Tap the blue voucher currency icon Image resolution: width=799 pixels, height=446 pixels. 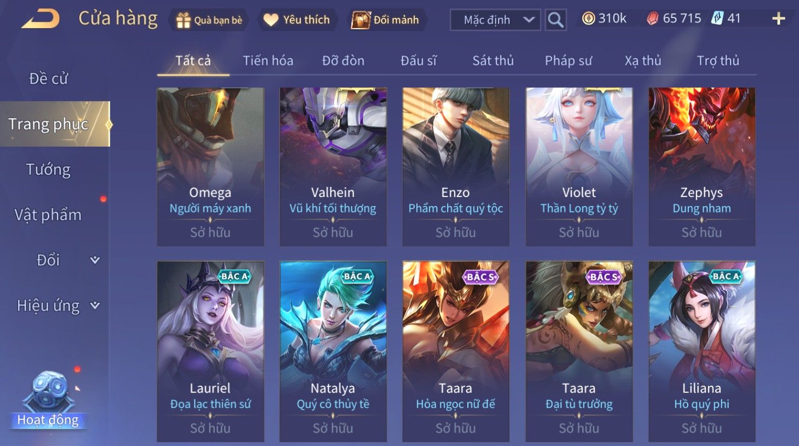(717, 19)
